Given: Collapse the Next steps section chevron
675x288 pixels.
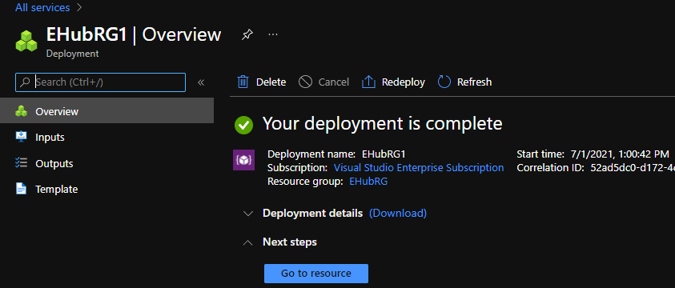Looking at the screenshot, I should click(247, 243).
